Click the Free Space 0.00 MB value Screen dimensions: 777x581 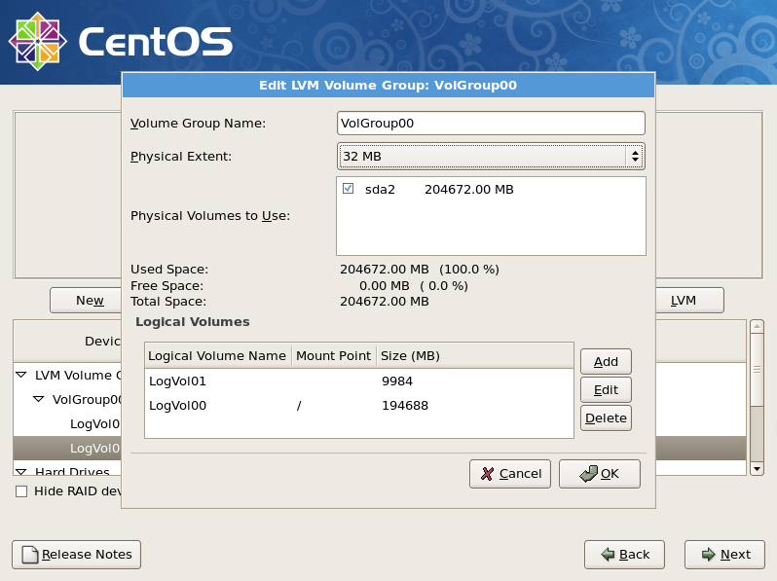coord(384,286)
